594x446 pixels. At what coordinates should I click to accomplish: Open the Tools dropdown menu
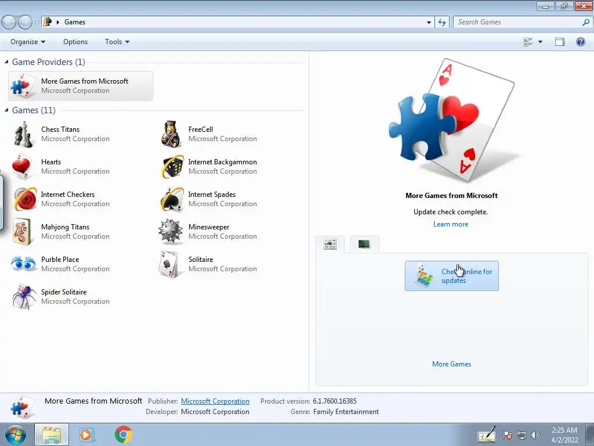117,42
